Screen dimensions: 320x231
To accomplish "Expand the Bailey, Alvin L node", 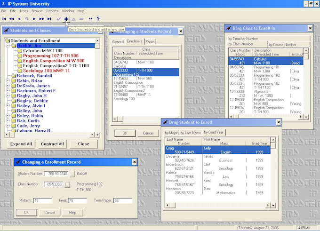I will click(x=8, y=106).
